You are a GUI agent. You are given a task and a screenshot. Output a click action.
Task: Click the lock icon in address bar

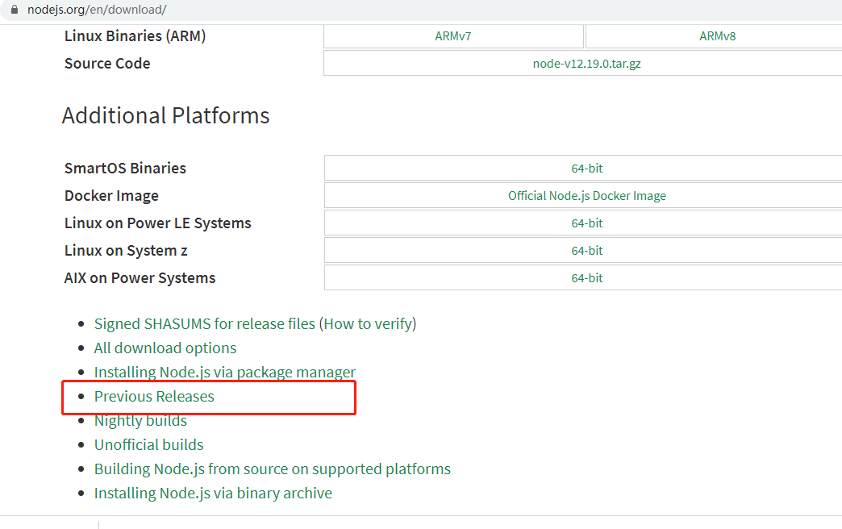click(14, 9)
